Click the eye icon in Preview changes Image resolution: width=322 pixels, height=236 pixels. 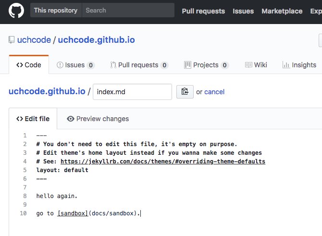pyautogui.click(x=71, y=119)
